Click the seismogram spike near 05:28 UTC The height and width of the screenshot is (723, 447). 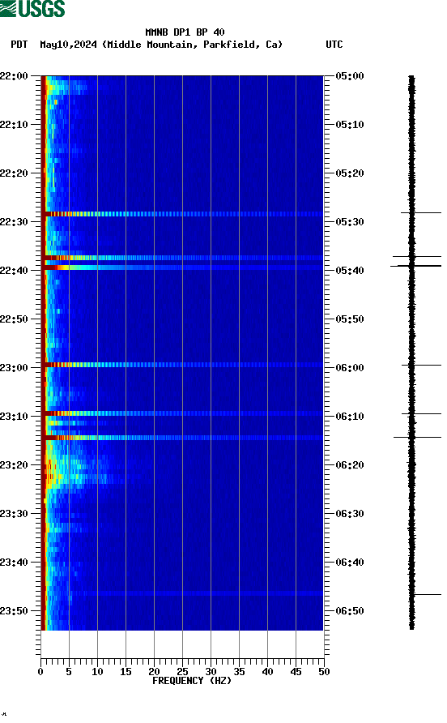(421, 213)
